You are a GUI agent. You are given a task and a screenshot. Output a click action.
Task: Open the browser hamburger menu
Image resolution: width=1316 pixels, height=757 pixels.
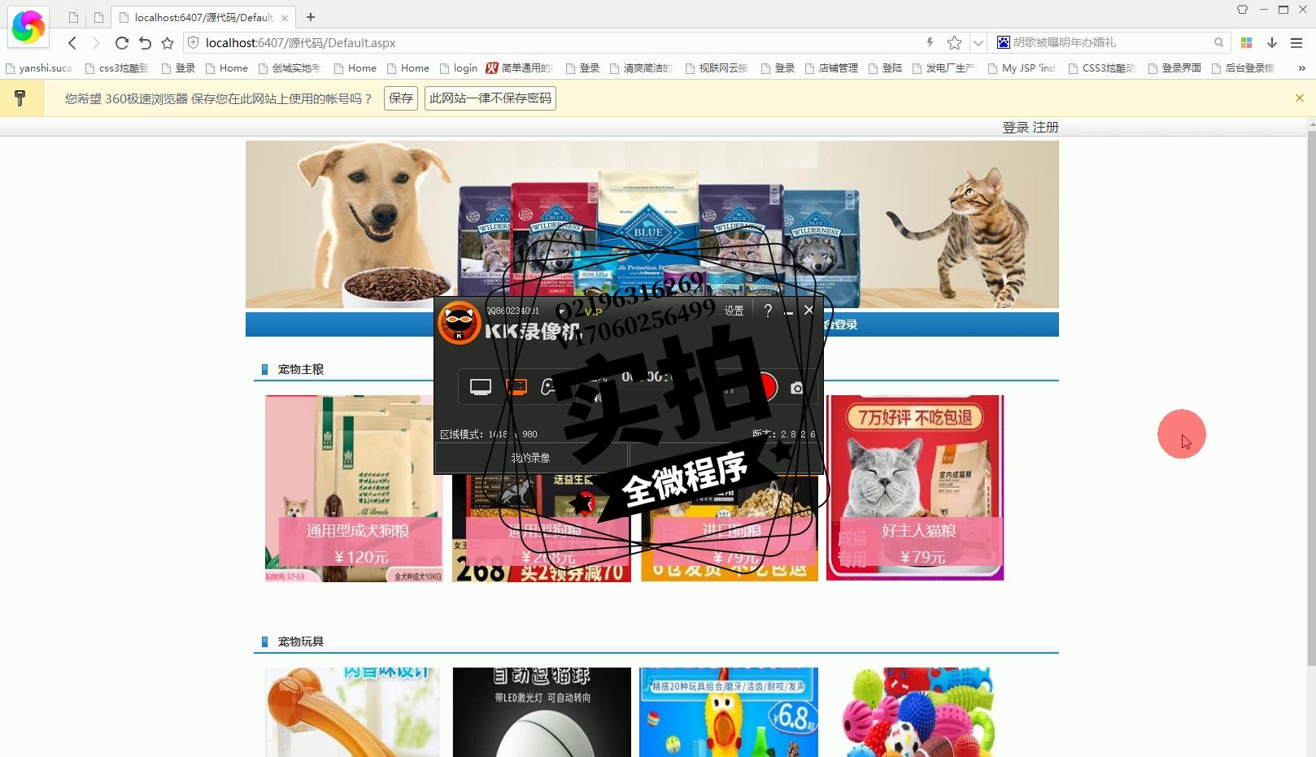point(1296,42)
